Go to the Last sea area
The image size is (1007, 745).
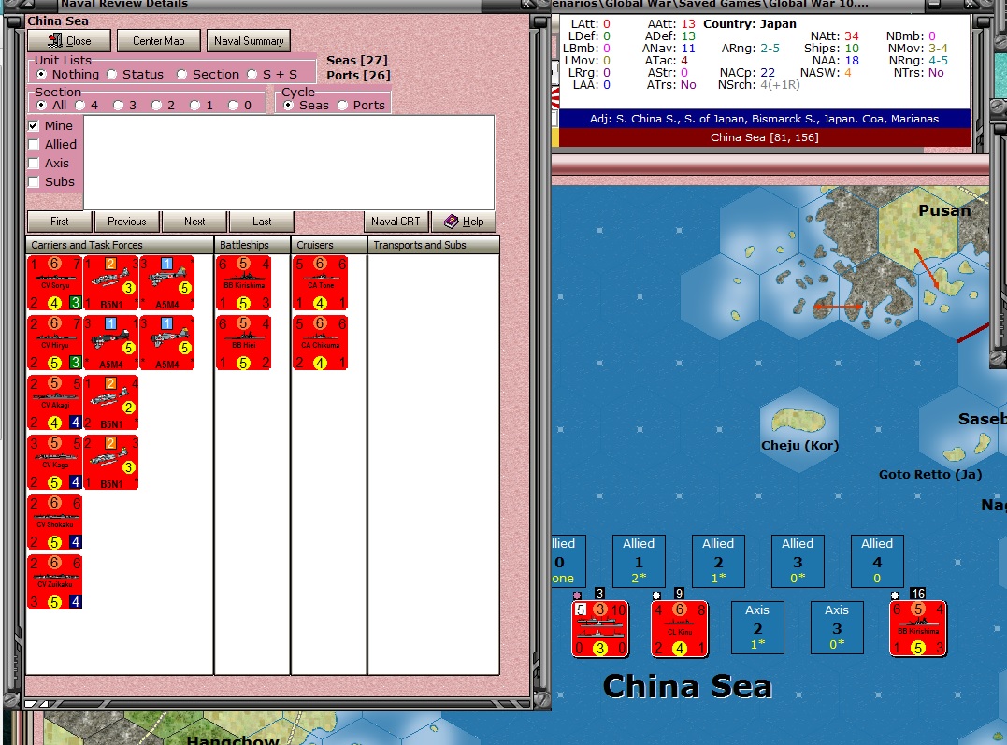pos(262,222)
